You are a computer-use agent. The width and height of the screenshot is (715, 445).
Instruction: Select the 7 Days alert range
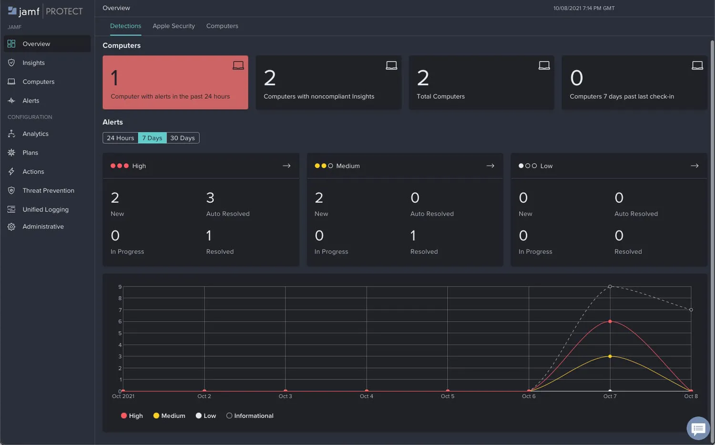click(152, 138)
